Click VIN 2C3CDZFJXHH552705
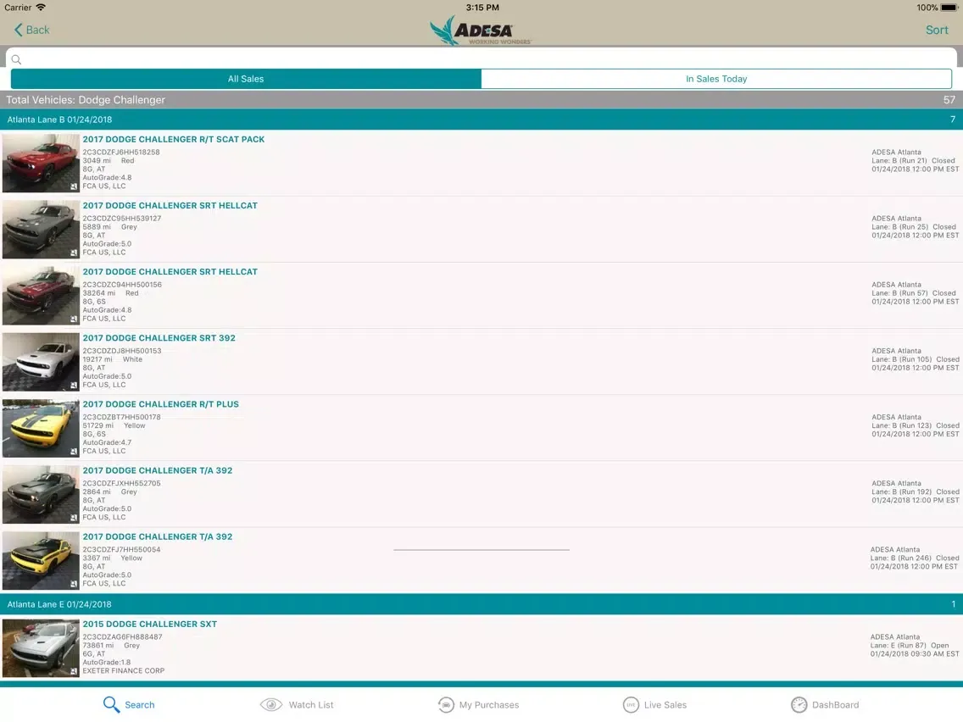The width and height of the screenshot is (963, 722). [121, 484]
